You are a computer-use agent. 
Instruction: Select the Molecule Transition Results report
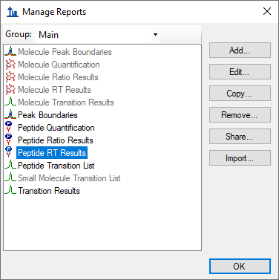pyautogui.click(x=66, y=102)
